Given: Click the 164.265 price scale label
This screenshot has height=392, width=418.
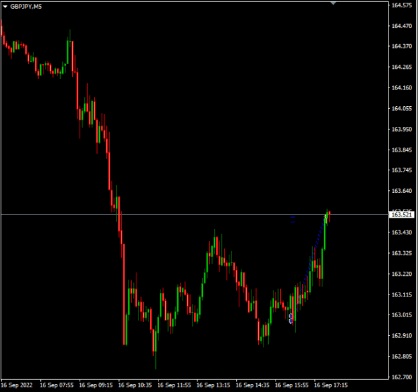Looking at the screenshot, I should (401, 67).
